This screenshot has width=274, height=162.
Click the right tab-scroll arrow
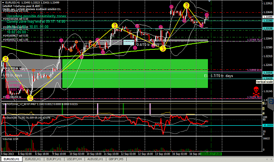point(271,159)
